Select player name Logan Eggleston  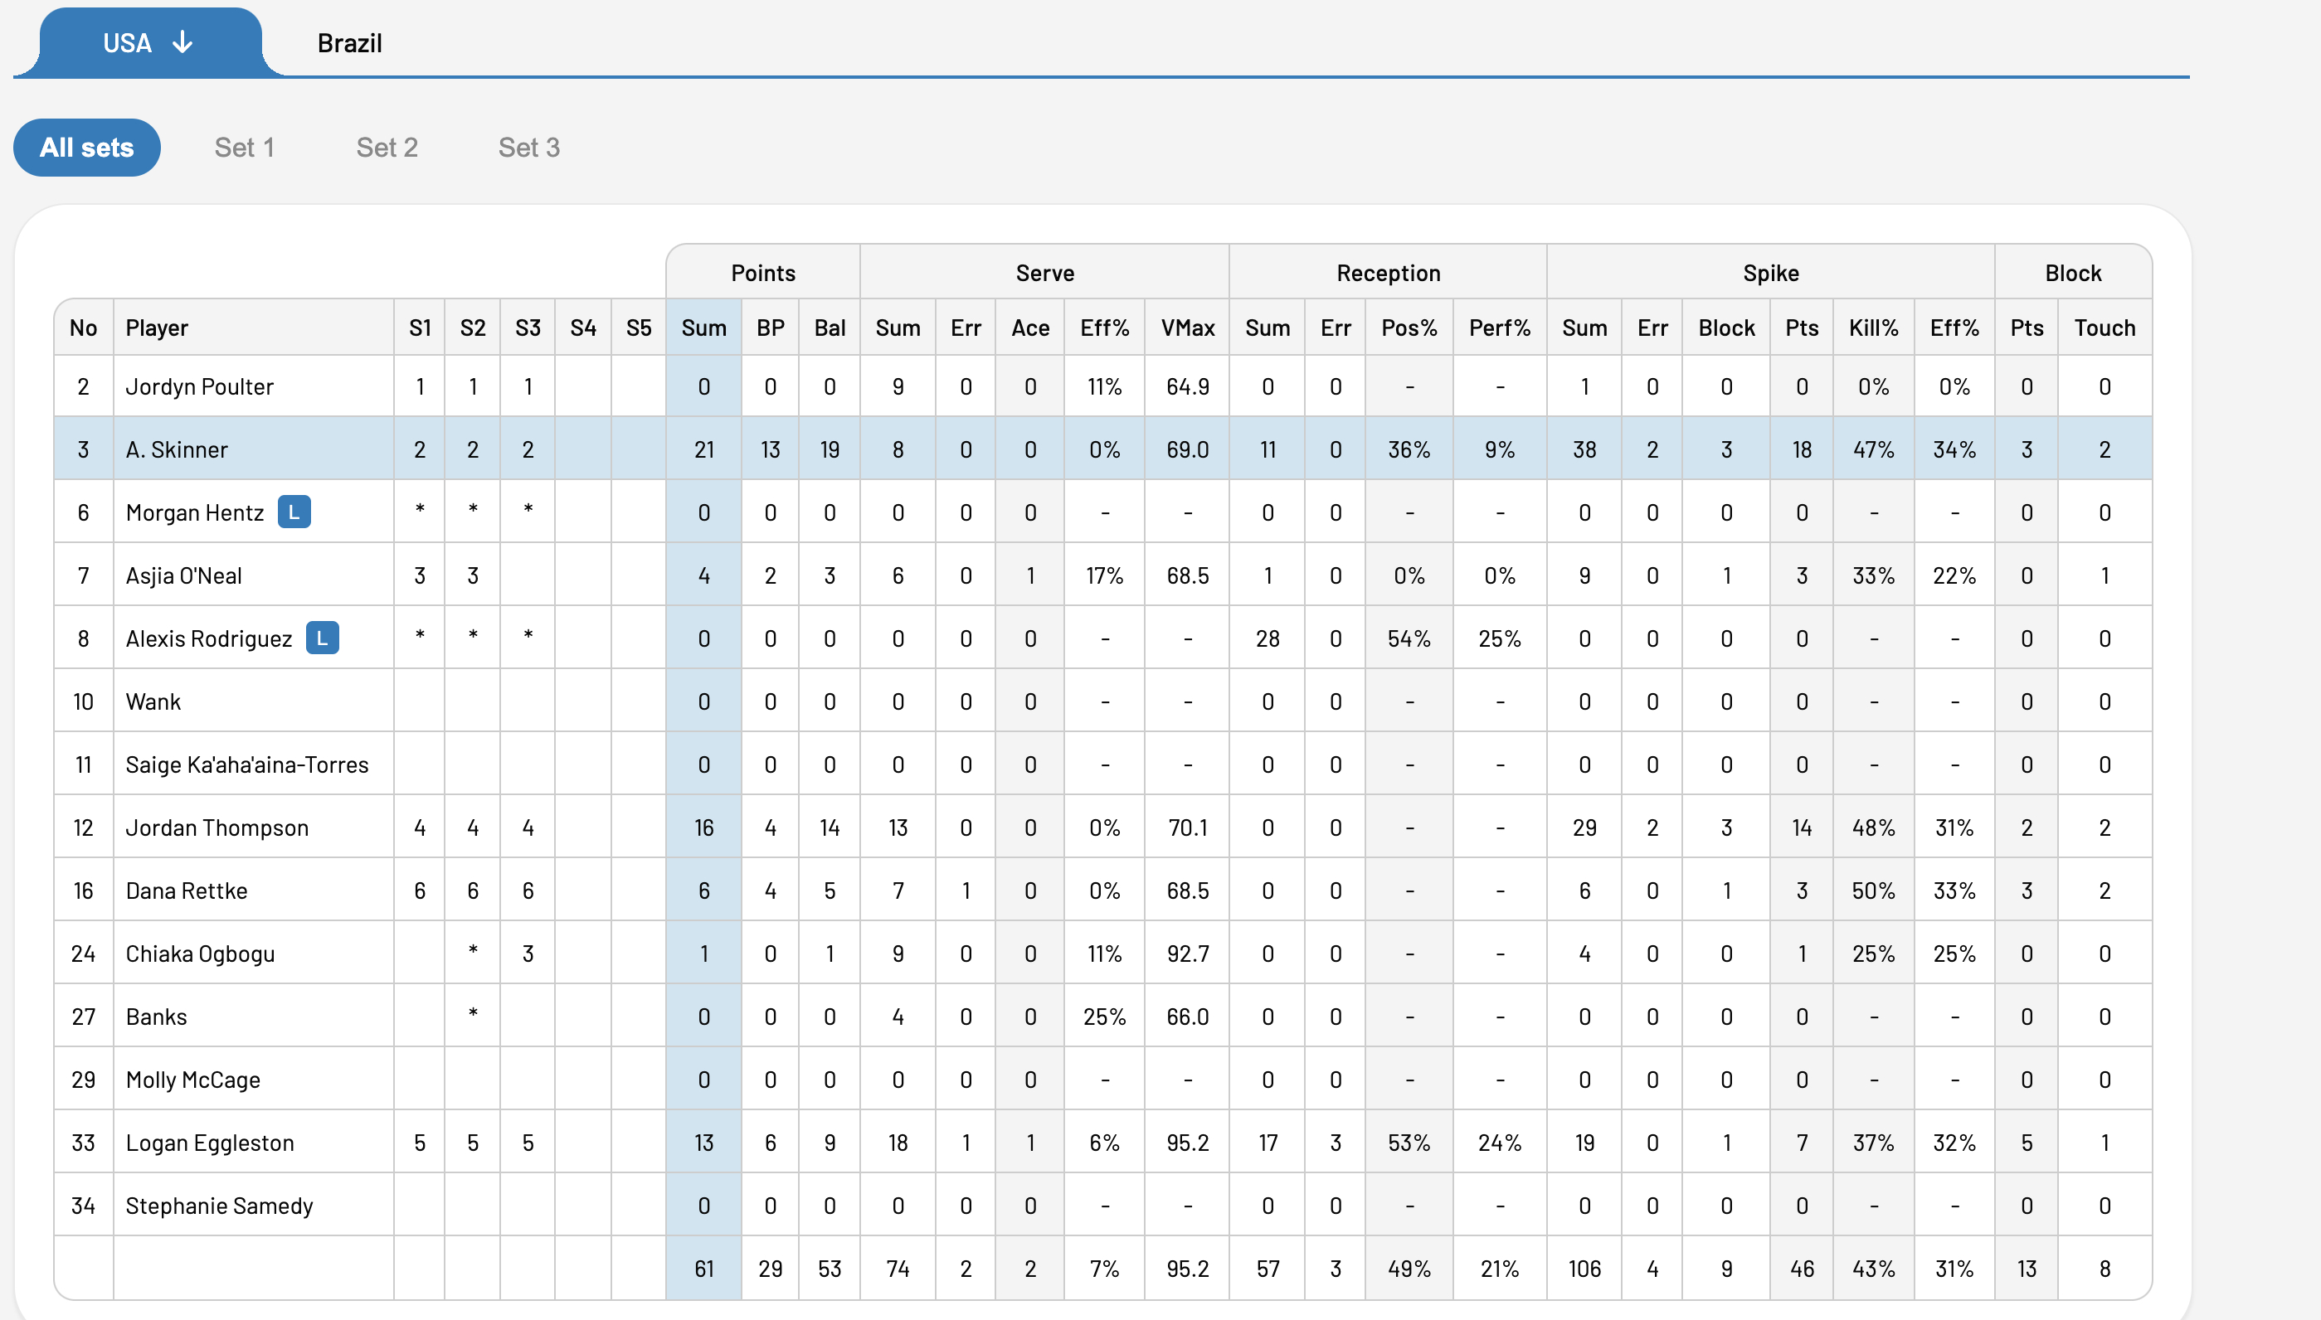[x=211, y=1143]
